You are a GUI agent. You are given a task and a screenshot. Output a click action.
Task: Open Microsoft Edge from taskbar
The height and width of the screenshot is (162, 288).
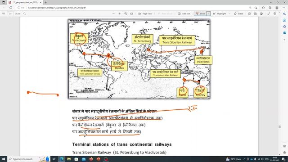coord(62,159)
